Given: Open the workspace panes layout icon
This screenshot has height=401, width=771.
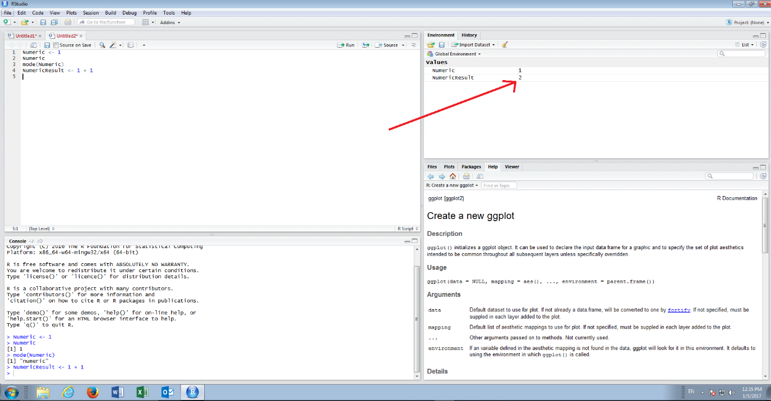Looking at the screenshot, I should click(145, 22).
